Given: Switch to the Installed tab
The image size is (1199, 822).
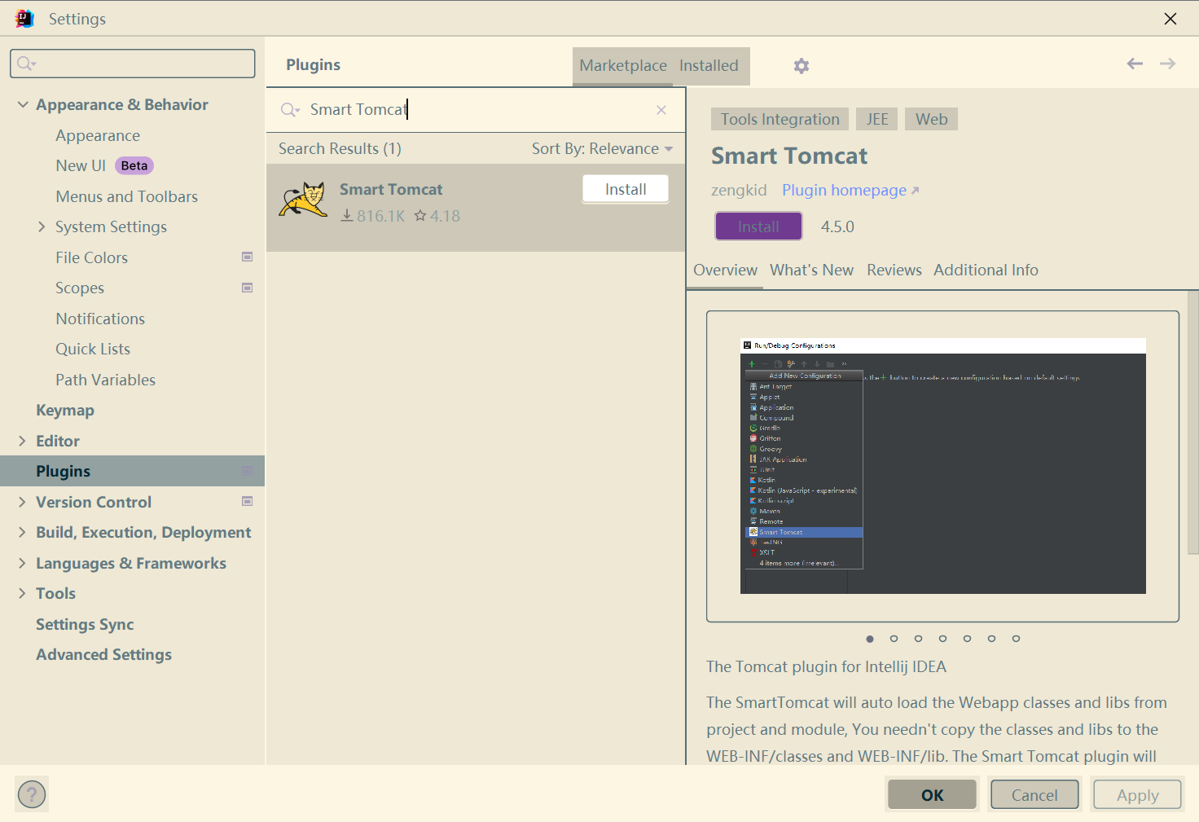Looking at the screenshot, I should pyautogui.click(x=709, y=66).
